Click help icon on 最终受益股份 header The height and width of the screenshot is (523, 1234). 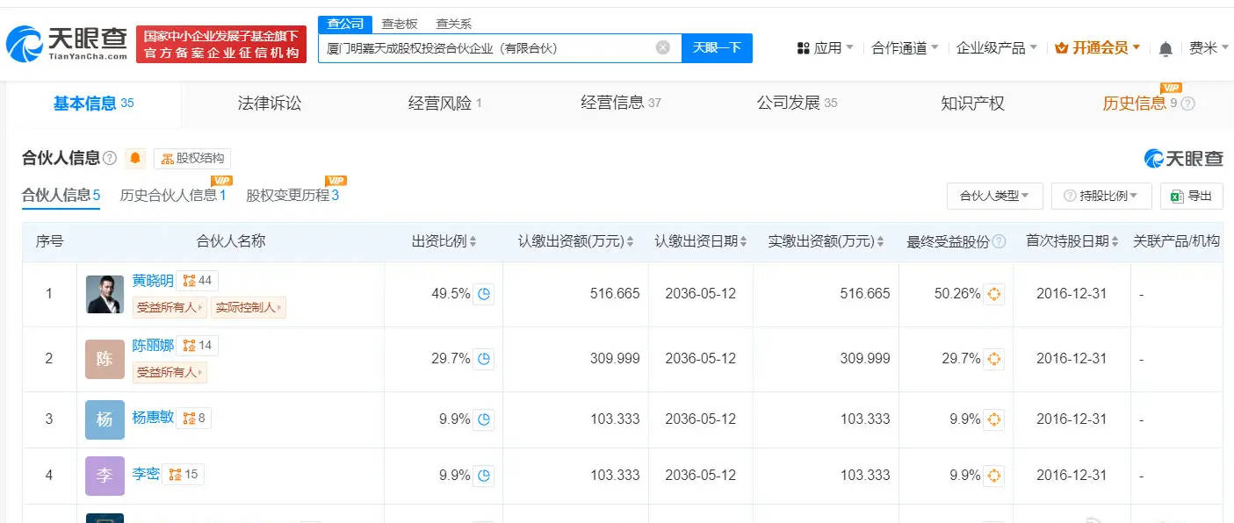click(x=999, y=242)
